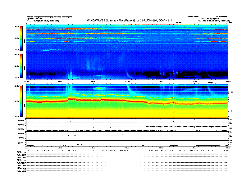The image size is (246, 190).
Task: Click the 40.00 label on RAD2 scale
Action: coord(17,27)
